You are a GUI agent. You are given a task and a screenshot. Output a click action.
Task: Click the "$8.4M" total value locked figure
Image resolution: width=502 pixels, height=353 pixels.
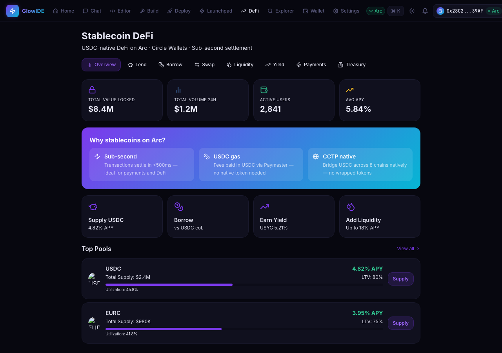[x=101, y=109]
